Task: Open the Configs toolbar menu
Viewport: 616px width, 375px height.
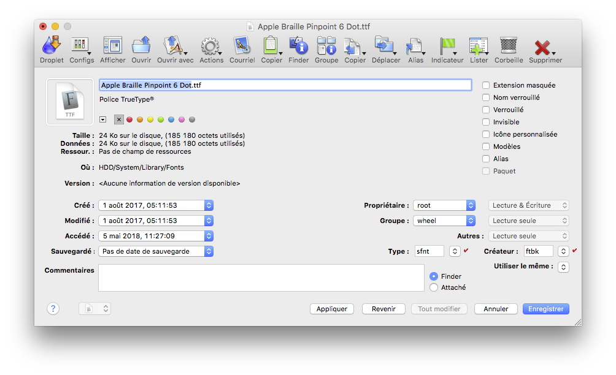Action: (x=81, y=45)
